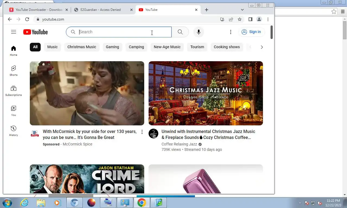347x208 pixels.
Task: Reload the YouTube page
Action: (27, 19)
